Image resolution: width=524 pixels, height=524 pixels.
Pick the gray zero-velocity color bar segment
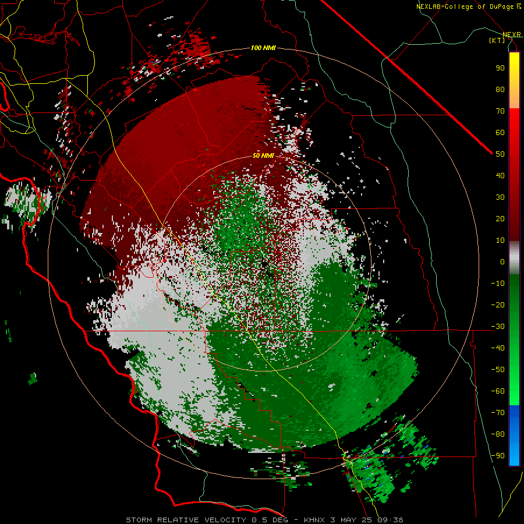tap(514, 259)
